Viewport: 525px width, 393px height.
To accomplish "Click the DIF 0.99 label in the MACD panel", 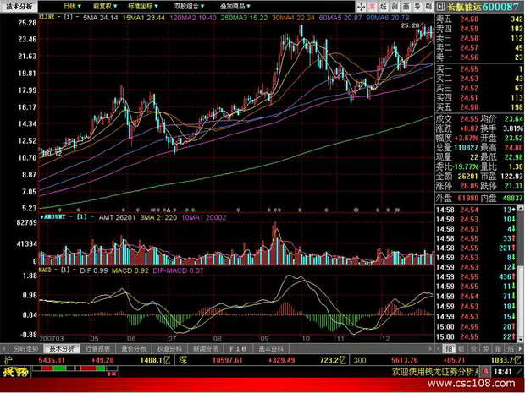I will click(x=94, y=270).
